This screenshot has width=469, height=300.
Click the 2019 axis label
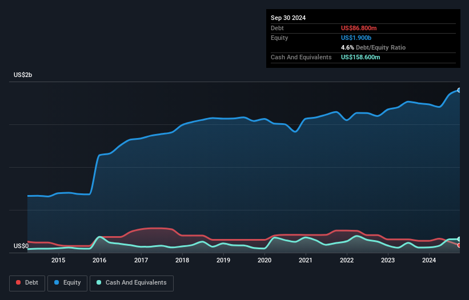[x=223, y=260]
